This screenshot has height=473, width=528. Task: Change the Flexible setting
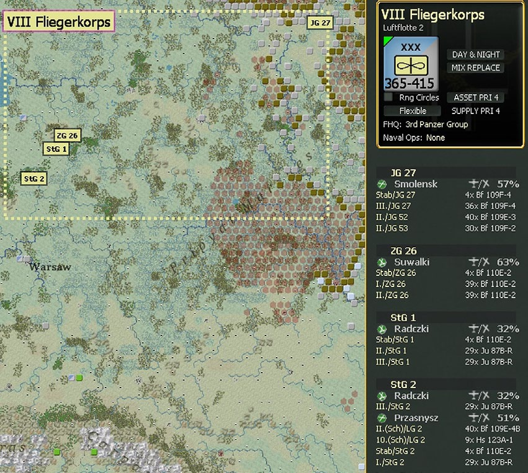pos(413,111)
